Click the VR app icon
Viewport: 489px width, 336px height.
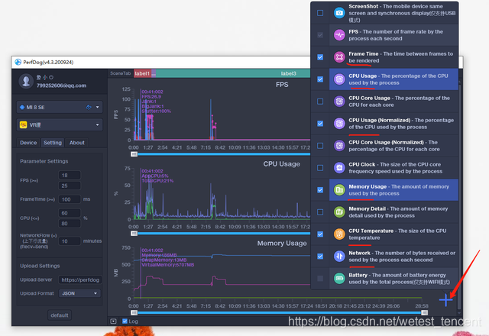(x=23, y=125)
